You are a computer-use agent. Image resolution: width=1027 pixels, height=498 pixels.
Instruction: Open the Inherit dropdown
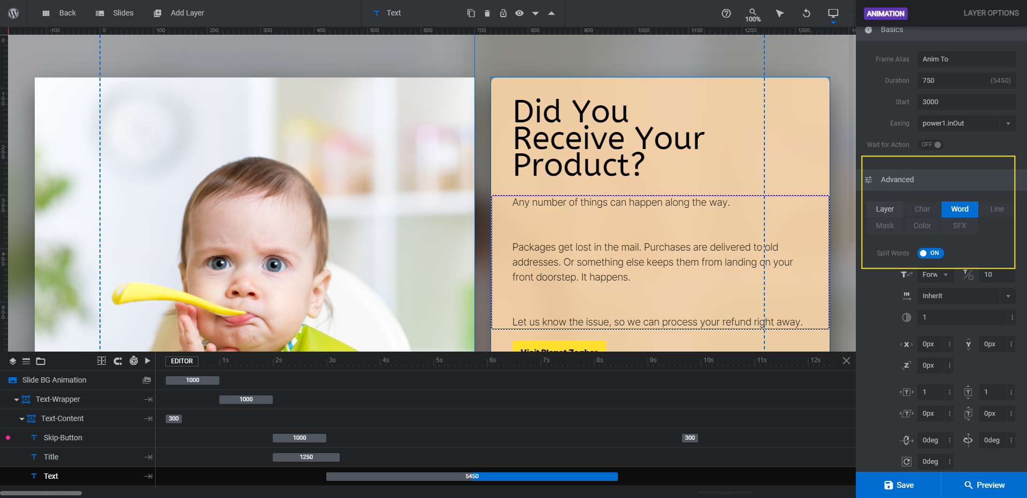pos(967,296)
